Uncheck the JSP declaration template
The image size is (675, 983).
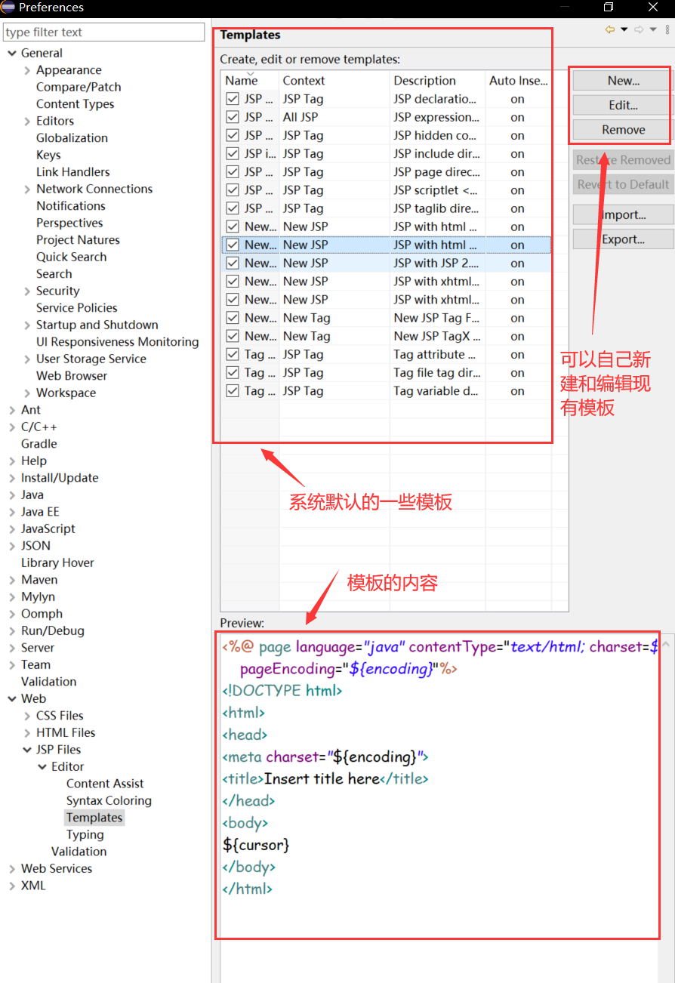coord(231,98)
